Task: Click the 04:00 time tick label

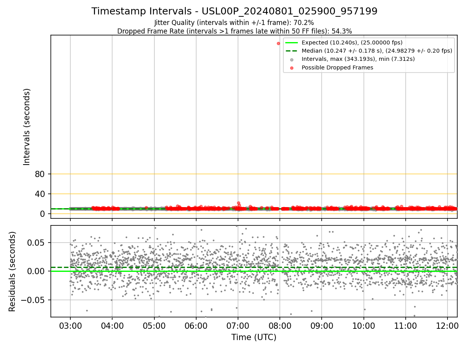Action: [112, 326]
